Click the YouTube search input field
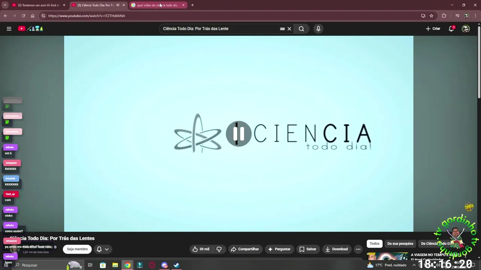This screenshot has width=481, height=270. (x=220, y=28)
